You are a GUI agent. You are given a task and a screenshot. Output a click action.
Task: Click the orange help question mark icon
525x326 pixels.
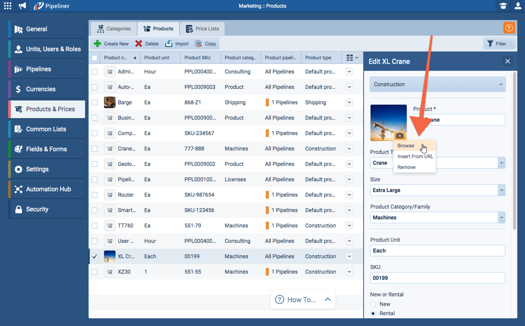pyautogui.click(x=509, y=28)
